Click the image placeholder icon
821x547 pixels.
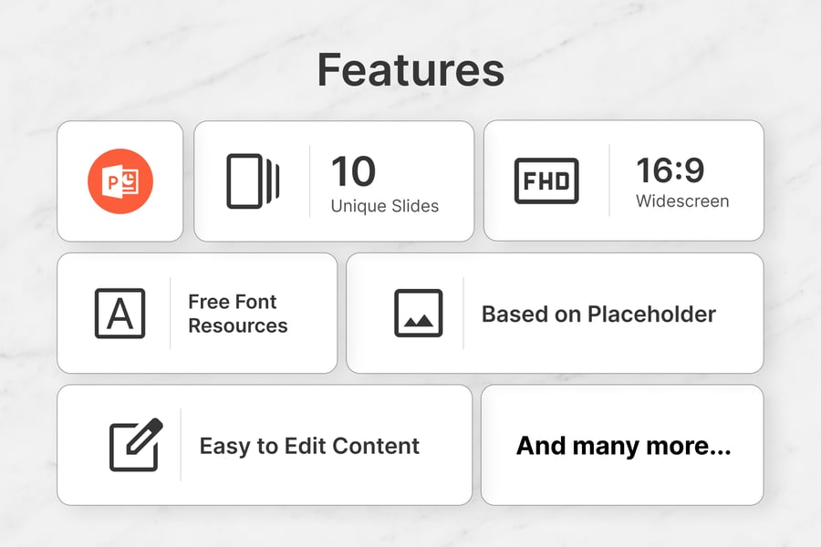click(x=418, y=314)
